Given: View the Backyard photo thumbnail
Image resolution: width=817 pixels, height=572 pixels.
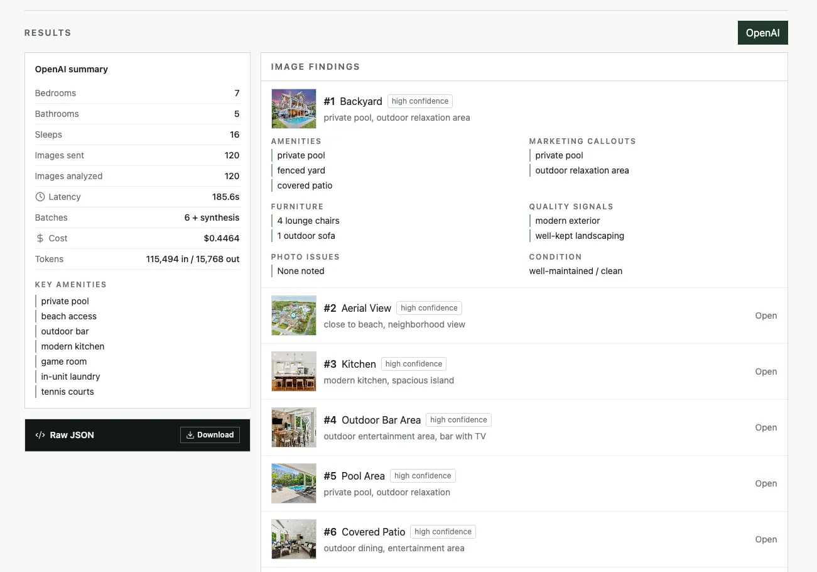Looking at the screenshot, I should click(294, 109).
